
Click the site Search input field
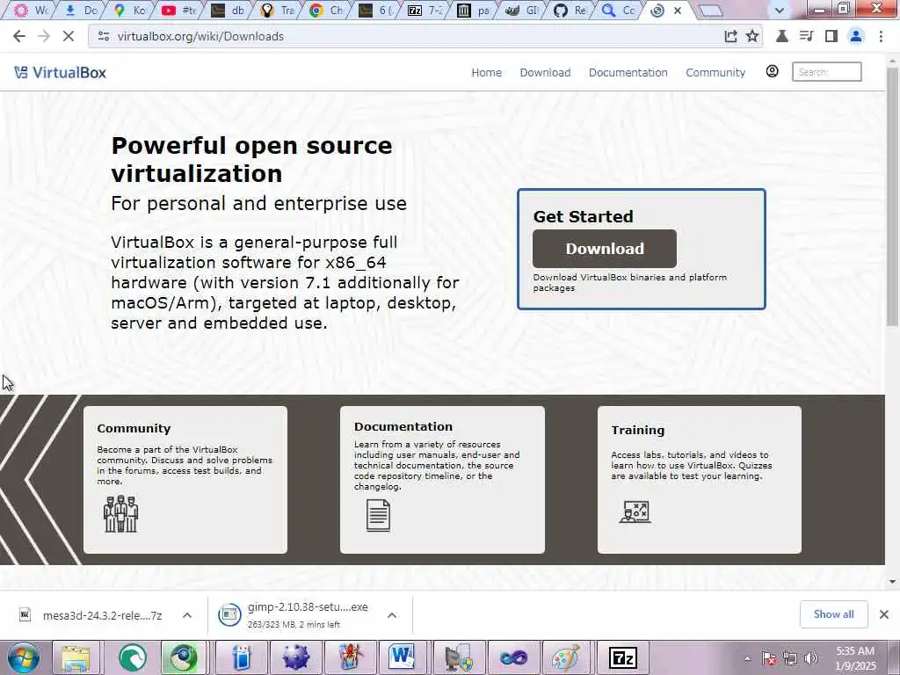(826, 72)
